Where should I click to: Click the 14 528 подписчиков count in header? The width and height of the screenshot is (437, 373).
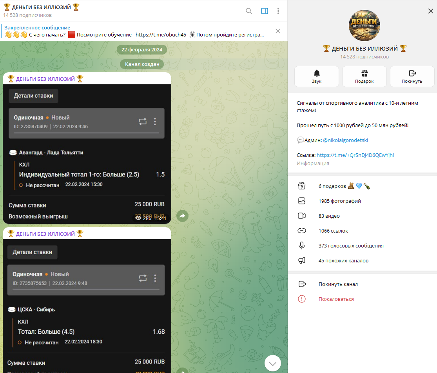(x=27, y=15)
